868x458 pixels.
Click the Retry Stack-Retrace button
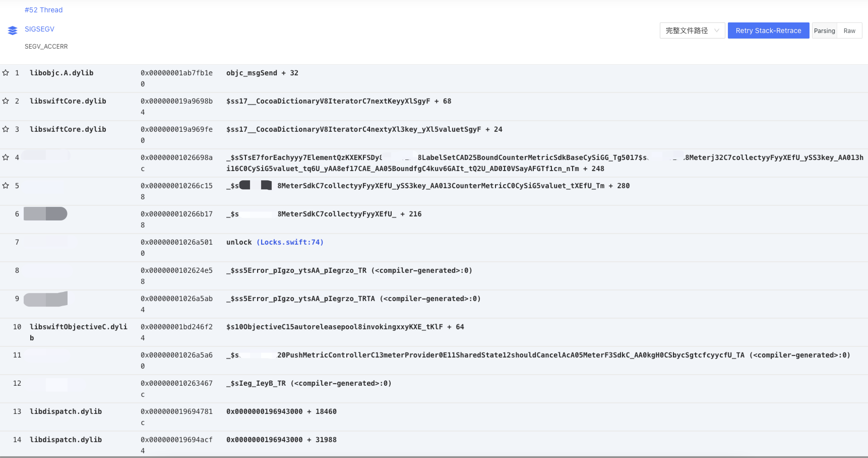point(769,30)
